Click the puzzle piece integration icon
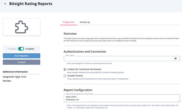182x110 pixels. point(22,27)
